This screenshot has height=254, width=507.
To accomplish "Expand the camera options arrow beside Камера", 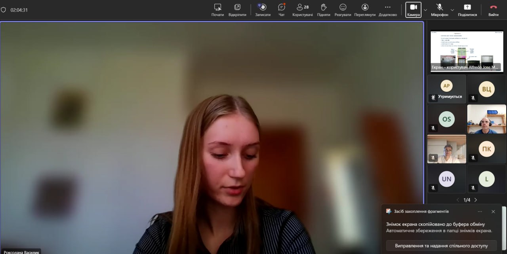I will 425,10.
